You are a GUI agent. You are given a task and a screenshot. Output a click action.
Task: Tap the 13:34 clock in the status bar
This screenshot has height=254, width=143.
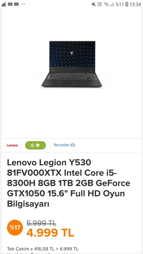coord(135,4)
